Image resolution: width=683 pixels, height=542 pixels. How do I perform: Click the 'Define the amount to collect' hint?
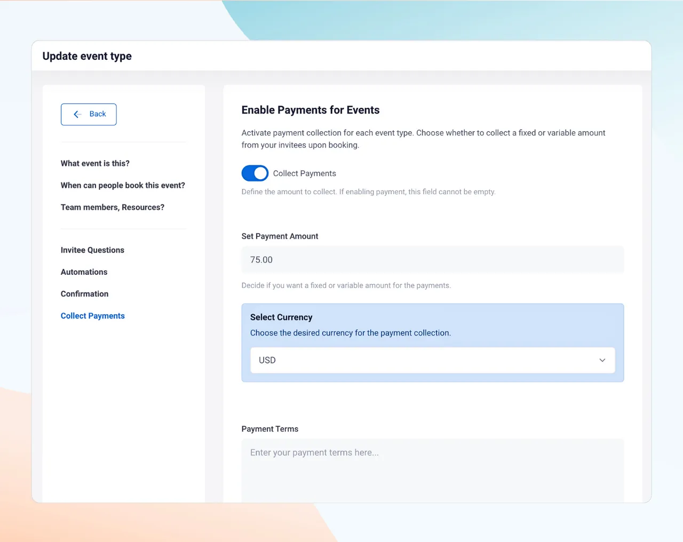369,192
